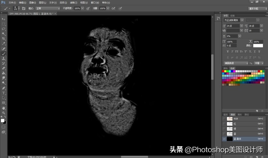
Task: Open the brush panel toggle icon
Action: (24, 9)
